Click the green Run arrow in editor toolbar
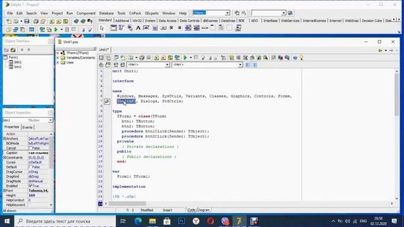Viewport: 404px width, 227px height. tap(185, 57)
